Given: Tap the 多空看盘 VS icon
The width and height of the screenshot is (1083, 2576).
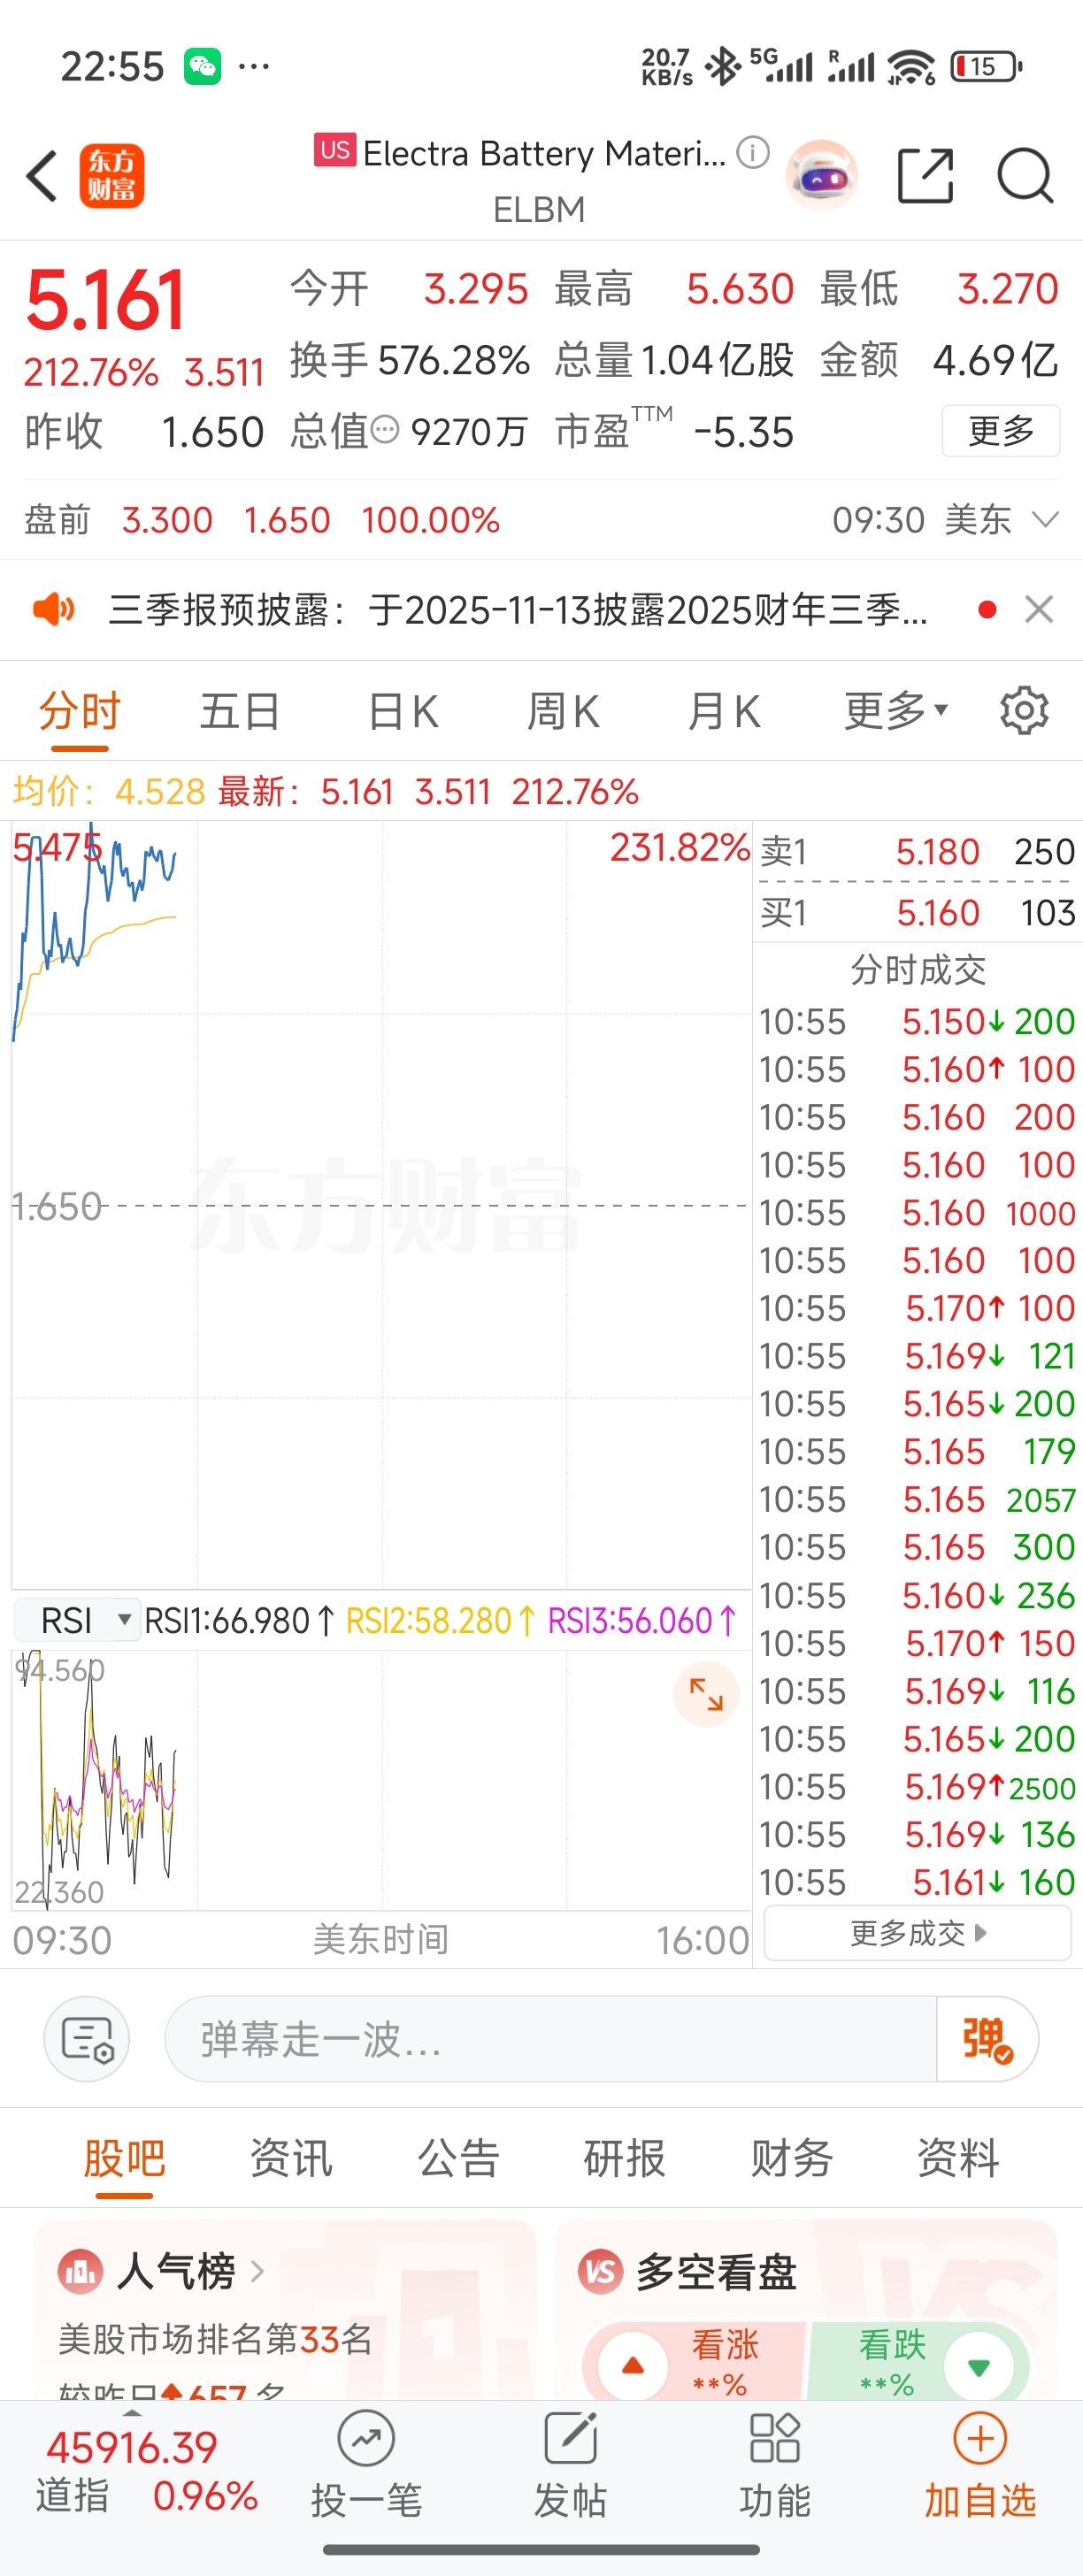Looking at the screenshot, I should [601, 2272].
